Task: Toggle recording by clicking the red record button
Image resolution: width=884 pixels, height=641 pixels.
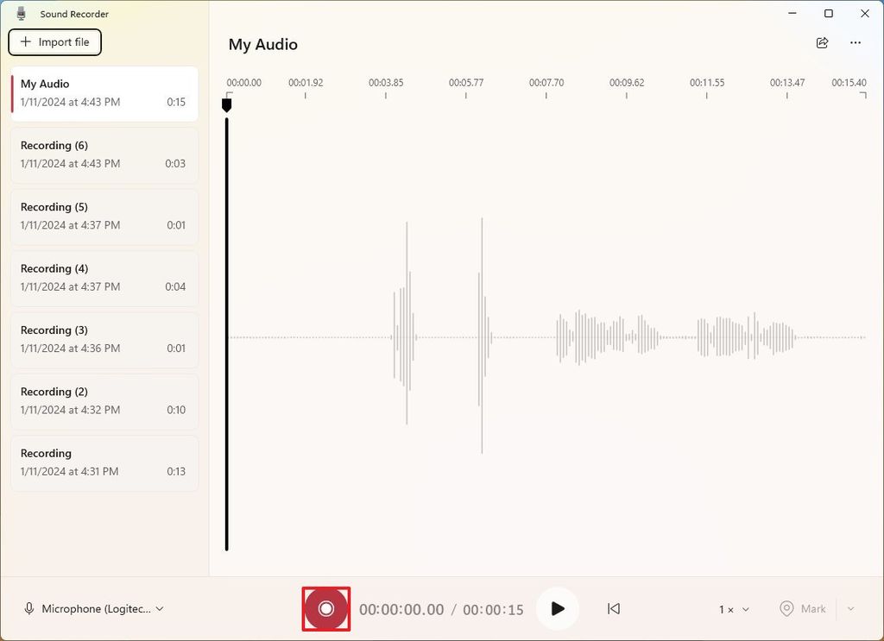Action: (x=325, y=608)
